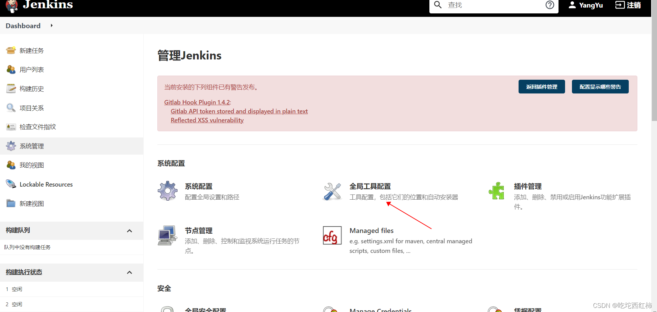This screenshot has height=312, width=657.
Task: Click the 新建视图 folder icon
Action: pos(11,203)
